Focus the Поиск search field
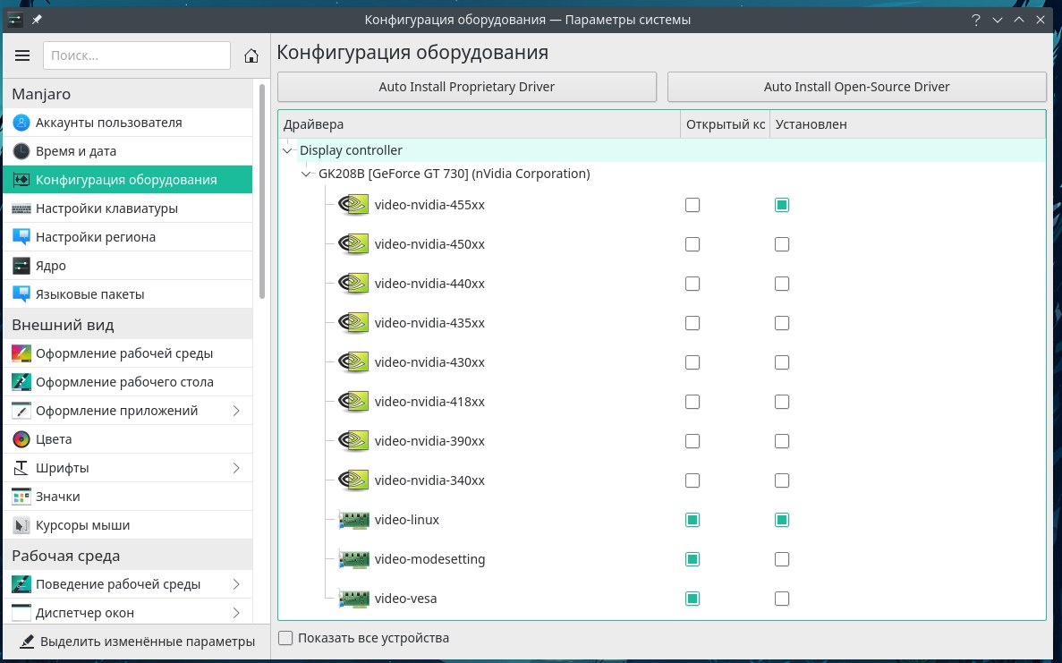 coord(137,55)
